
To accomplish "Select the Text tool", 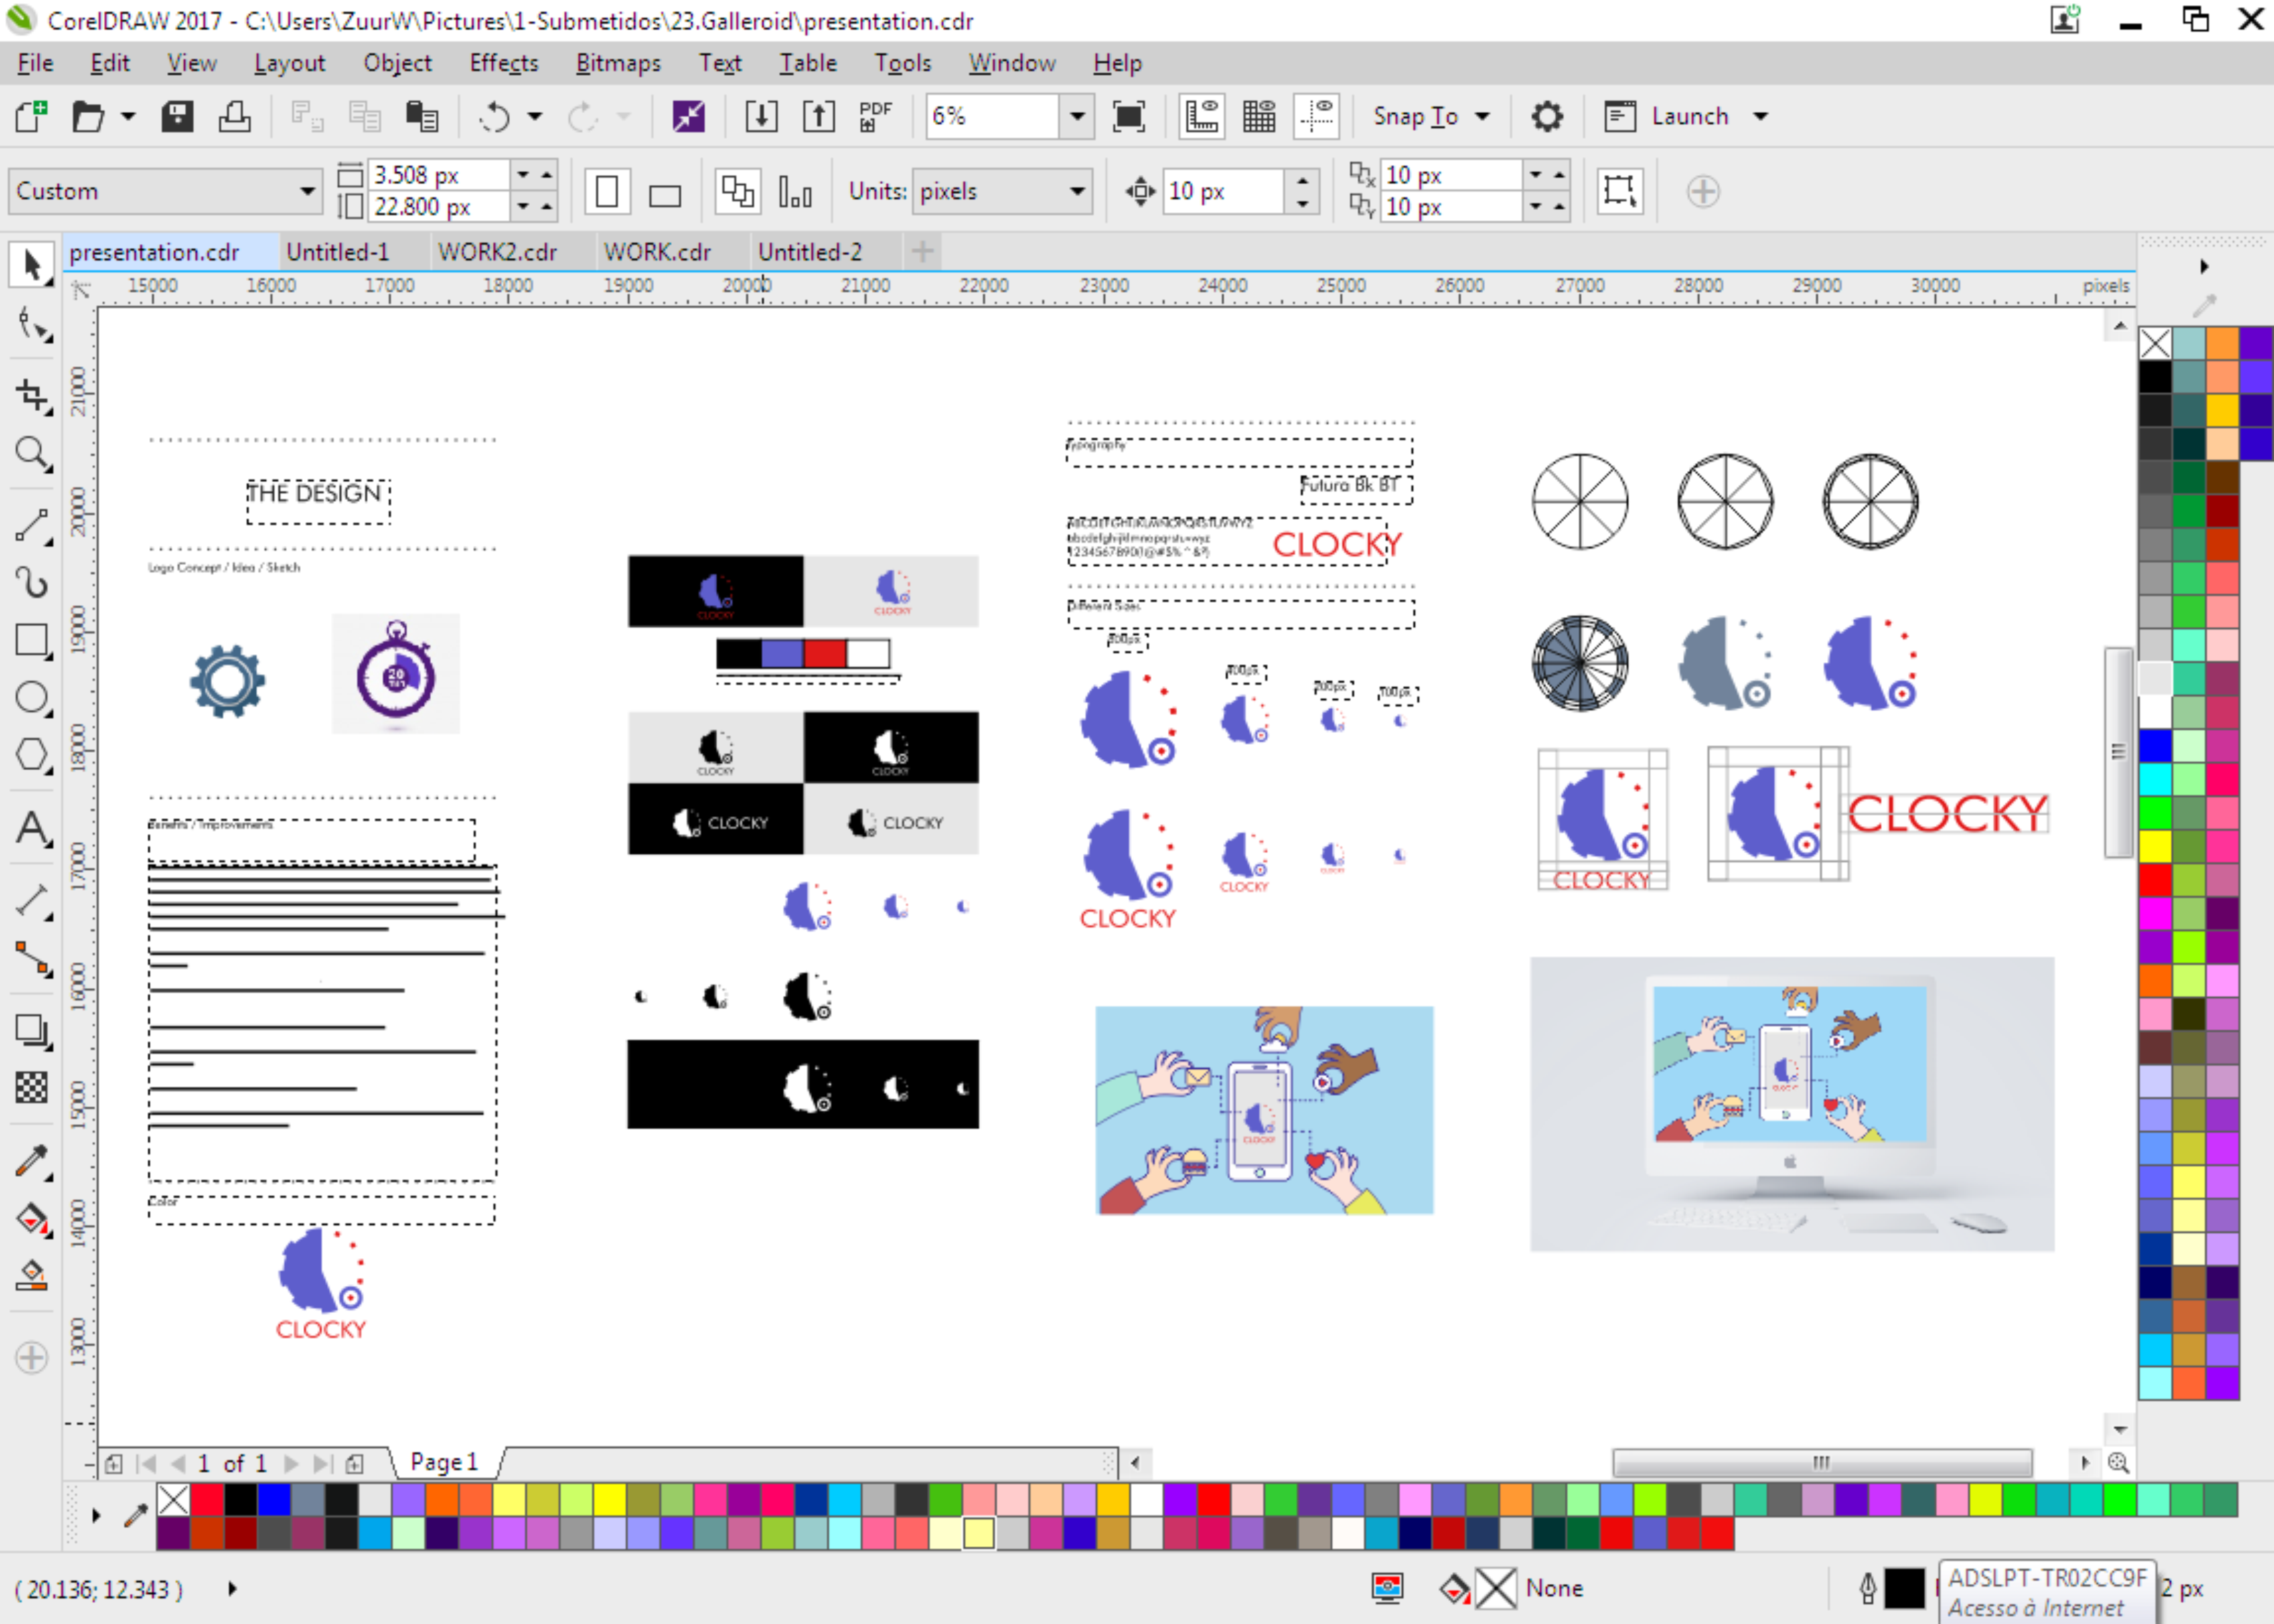I will 31,829.
